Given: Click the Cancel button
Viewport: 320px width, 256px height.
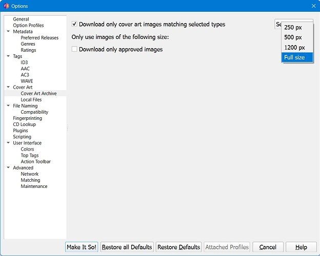Looking at the screenshot, I should [268, 247].
